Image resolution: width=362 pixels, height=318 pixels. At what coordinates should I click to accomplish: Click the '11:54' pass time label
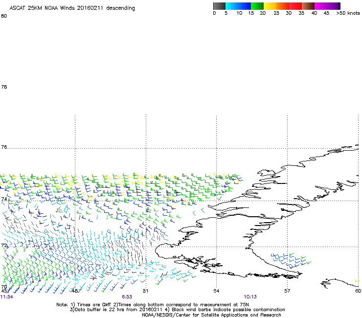coord(7,297)
